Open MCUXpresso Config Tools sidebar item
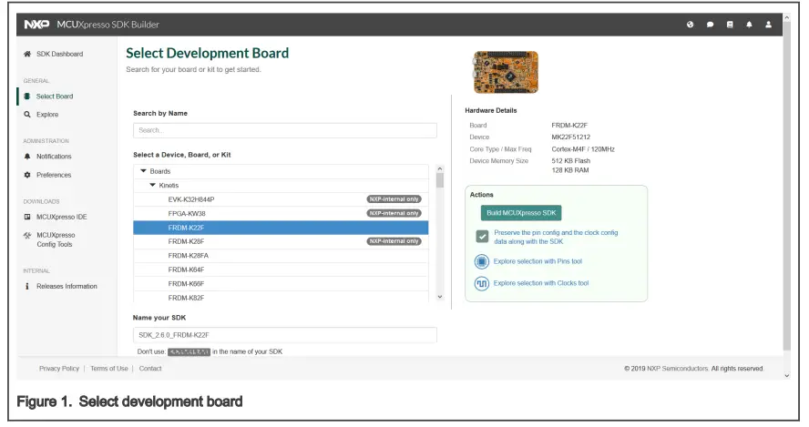 coord(56,239)
